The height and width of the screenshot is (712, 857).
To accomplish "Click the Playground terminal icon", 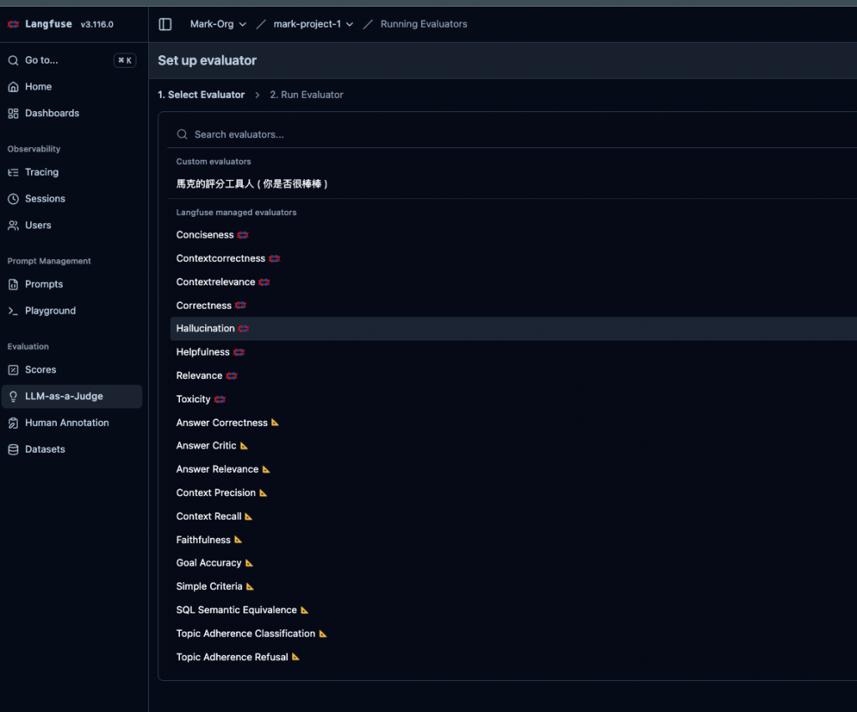I will pyautogui.click(x=13, y=311).
